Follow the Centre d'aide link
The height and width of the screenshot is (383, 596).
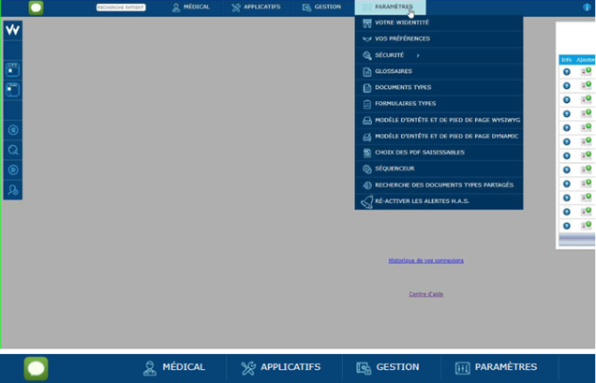[x=425, y=294]
